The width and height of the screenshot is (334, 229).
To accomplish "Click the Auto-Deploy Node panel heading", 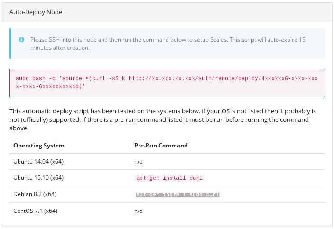I will tap(36, 12).
